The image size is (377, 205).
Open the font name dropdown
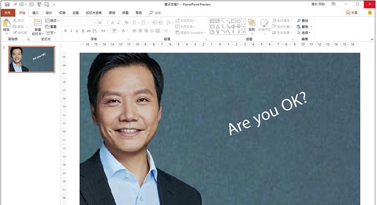pos(95,23)
